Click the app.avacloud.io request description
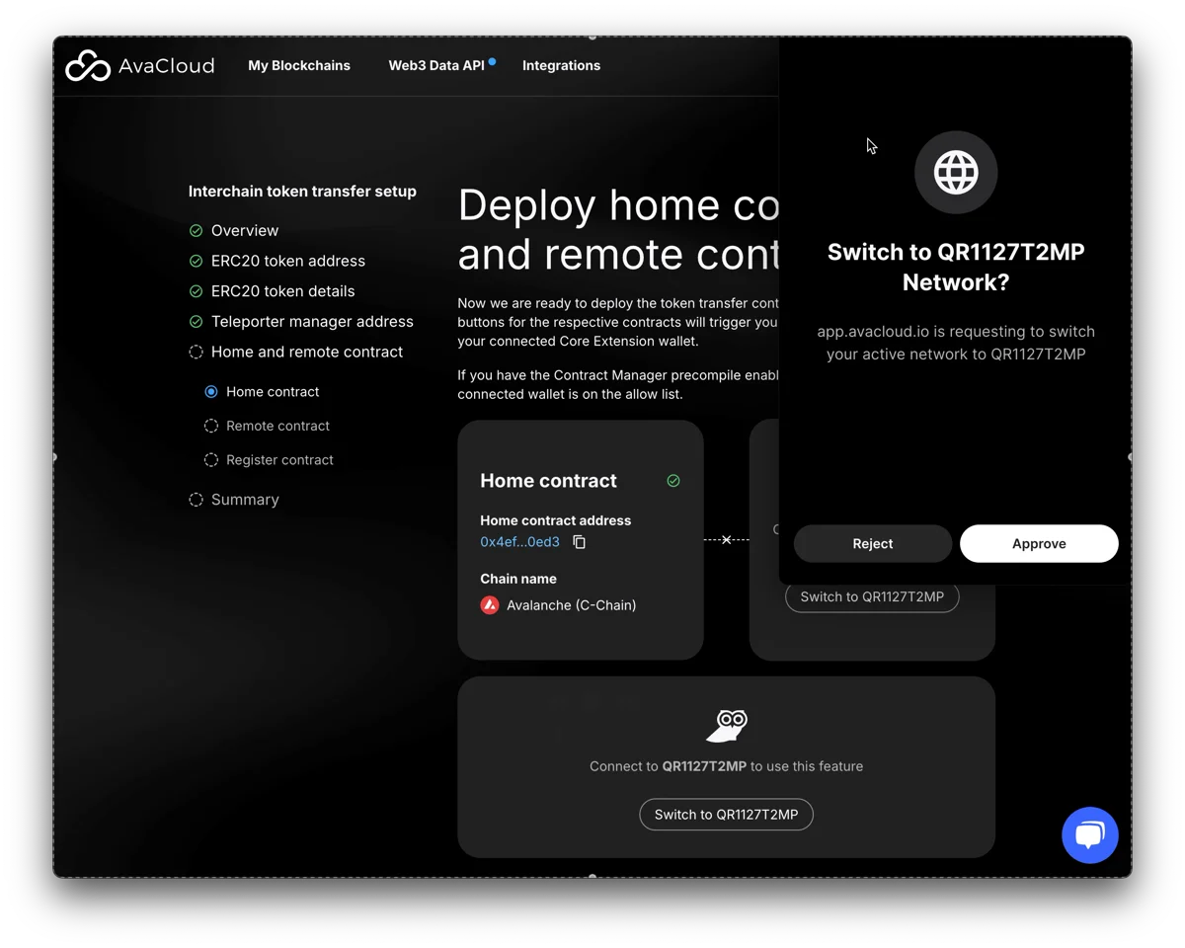The height and width of the screenshot is (948, 1185). click(956, 343)
